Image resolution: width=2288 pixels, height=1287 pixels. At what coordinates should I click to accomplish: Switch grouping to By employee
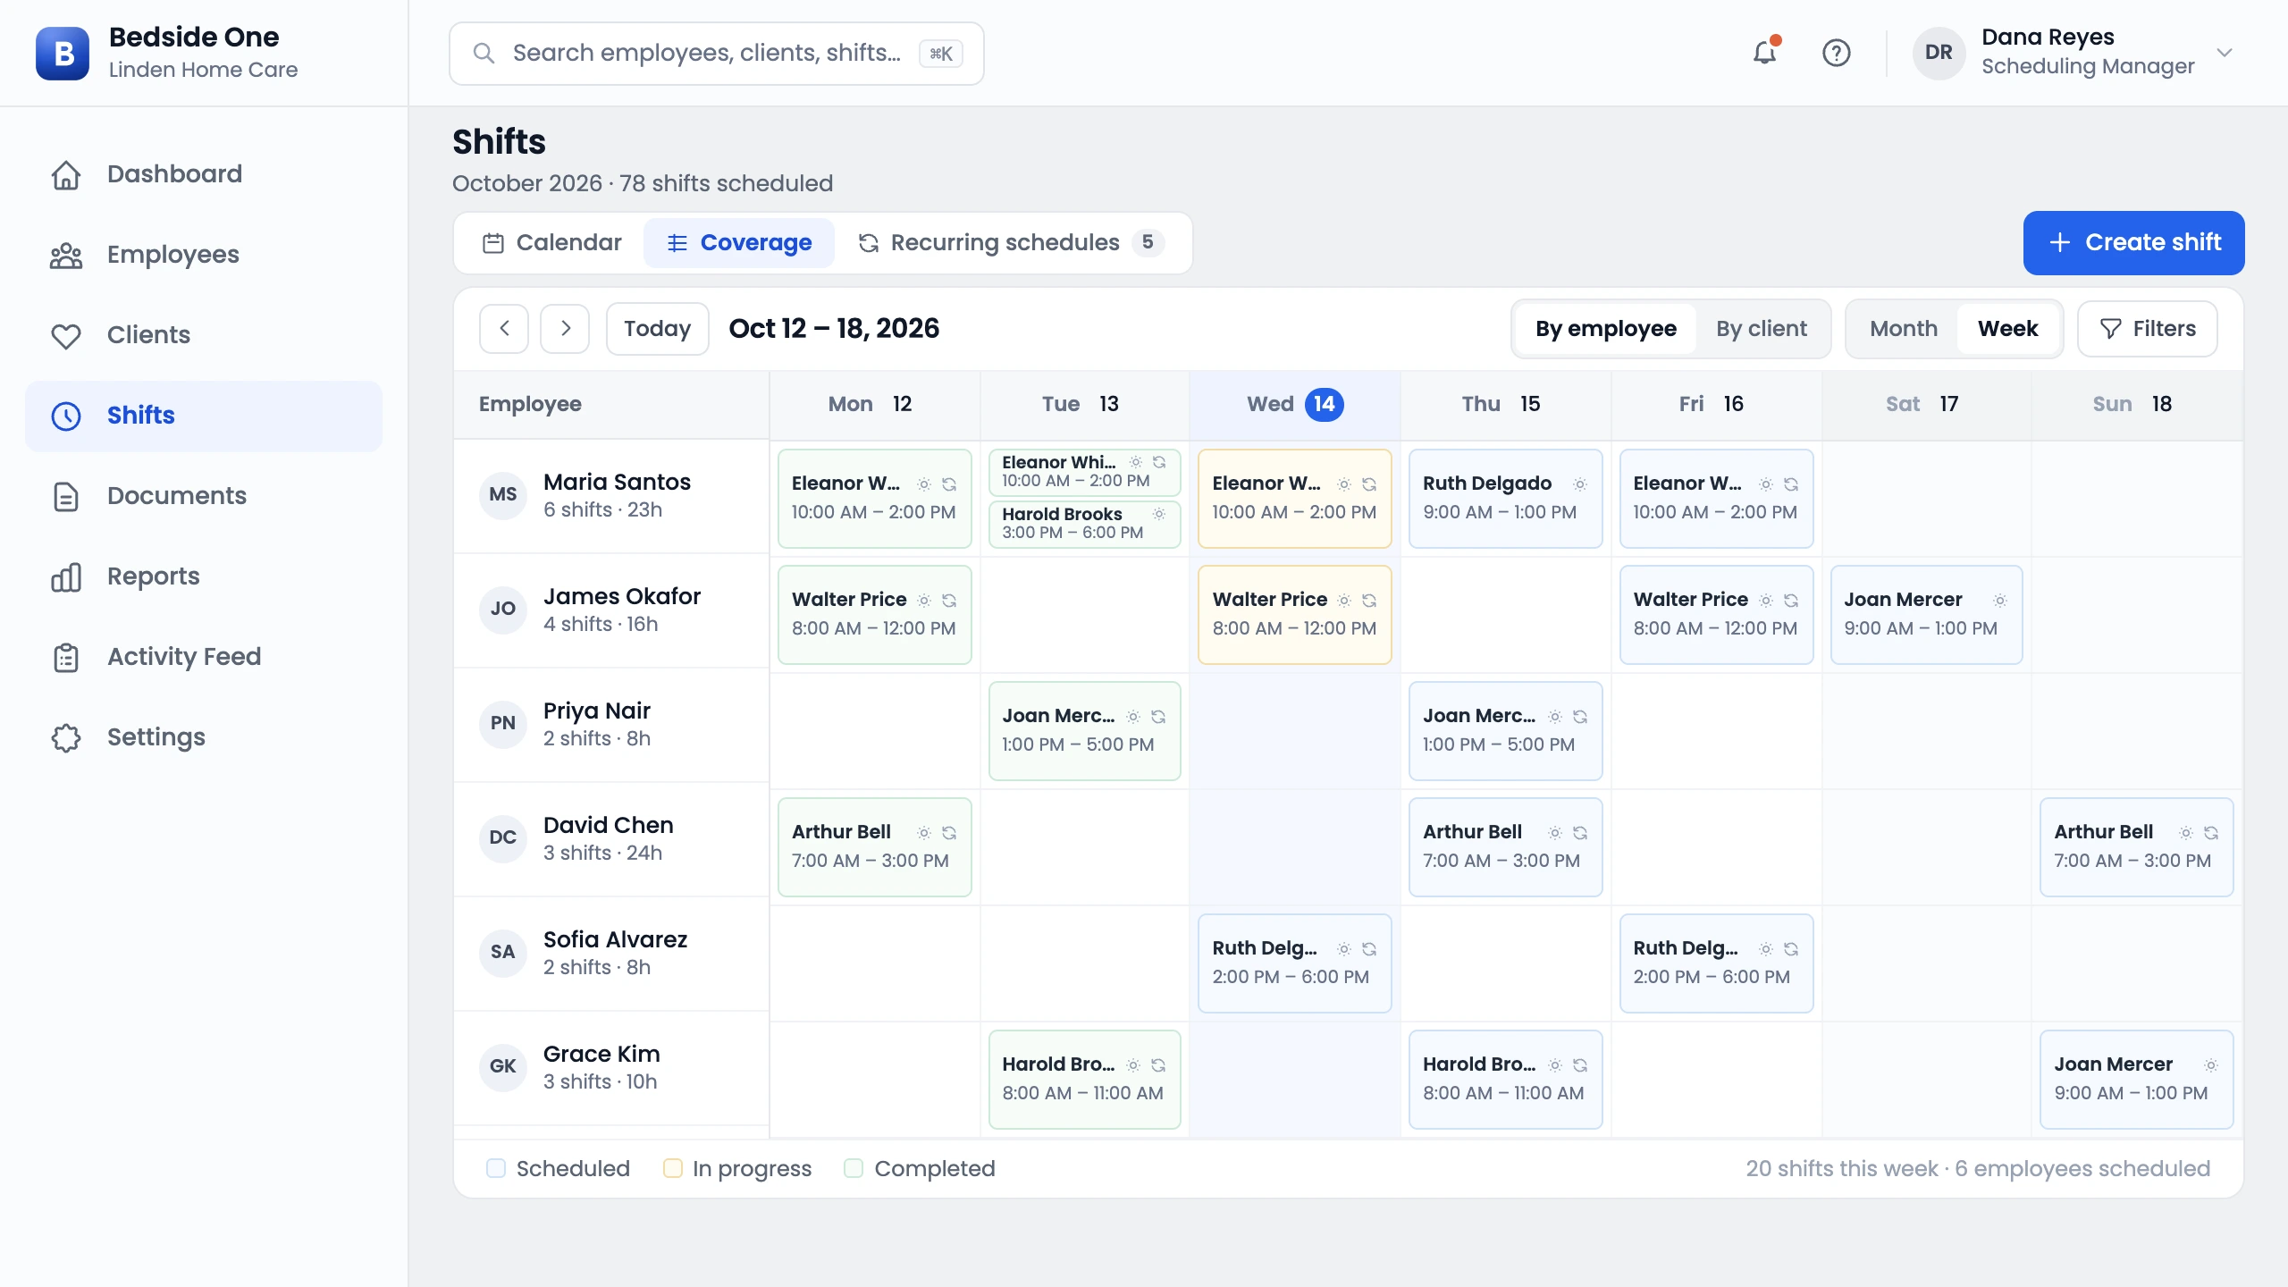pyautogui.click(x=1606, y=329)
